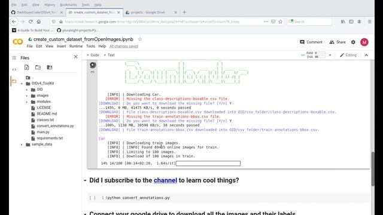The width and height of the screenshot is (383, 215).
Task: Focus the browser Search box
Action: click(309, 21)
